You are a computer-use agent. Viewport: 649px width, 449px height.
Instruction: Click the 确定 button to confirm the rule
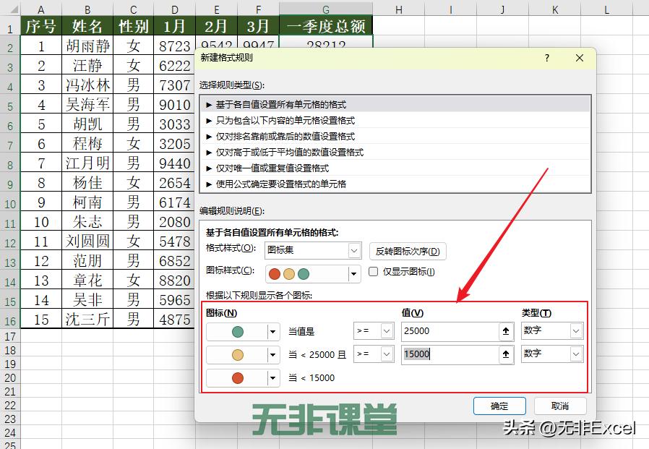(499, 406)
